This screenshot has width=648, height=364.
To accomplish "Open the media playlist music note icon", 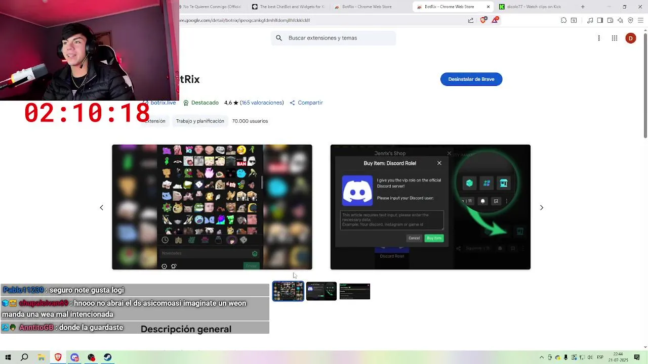I will [x=590, y=20].
